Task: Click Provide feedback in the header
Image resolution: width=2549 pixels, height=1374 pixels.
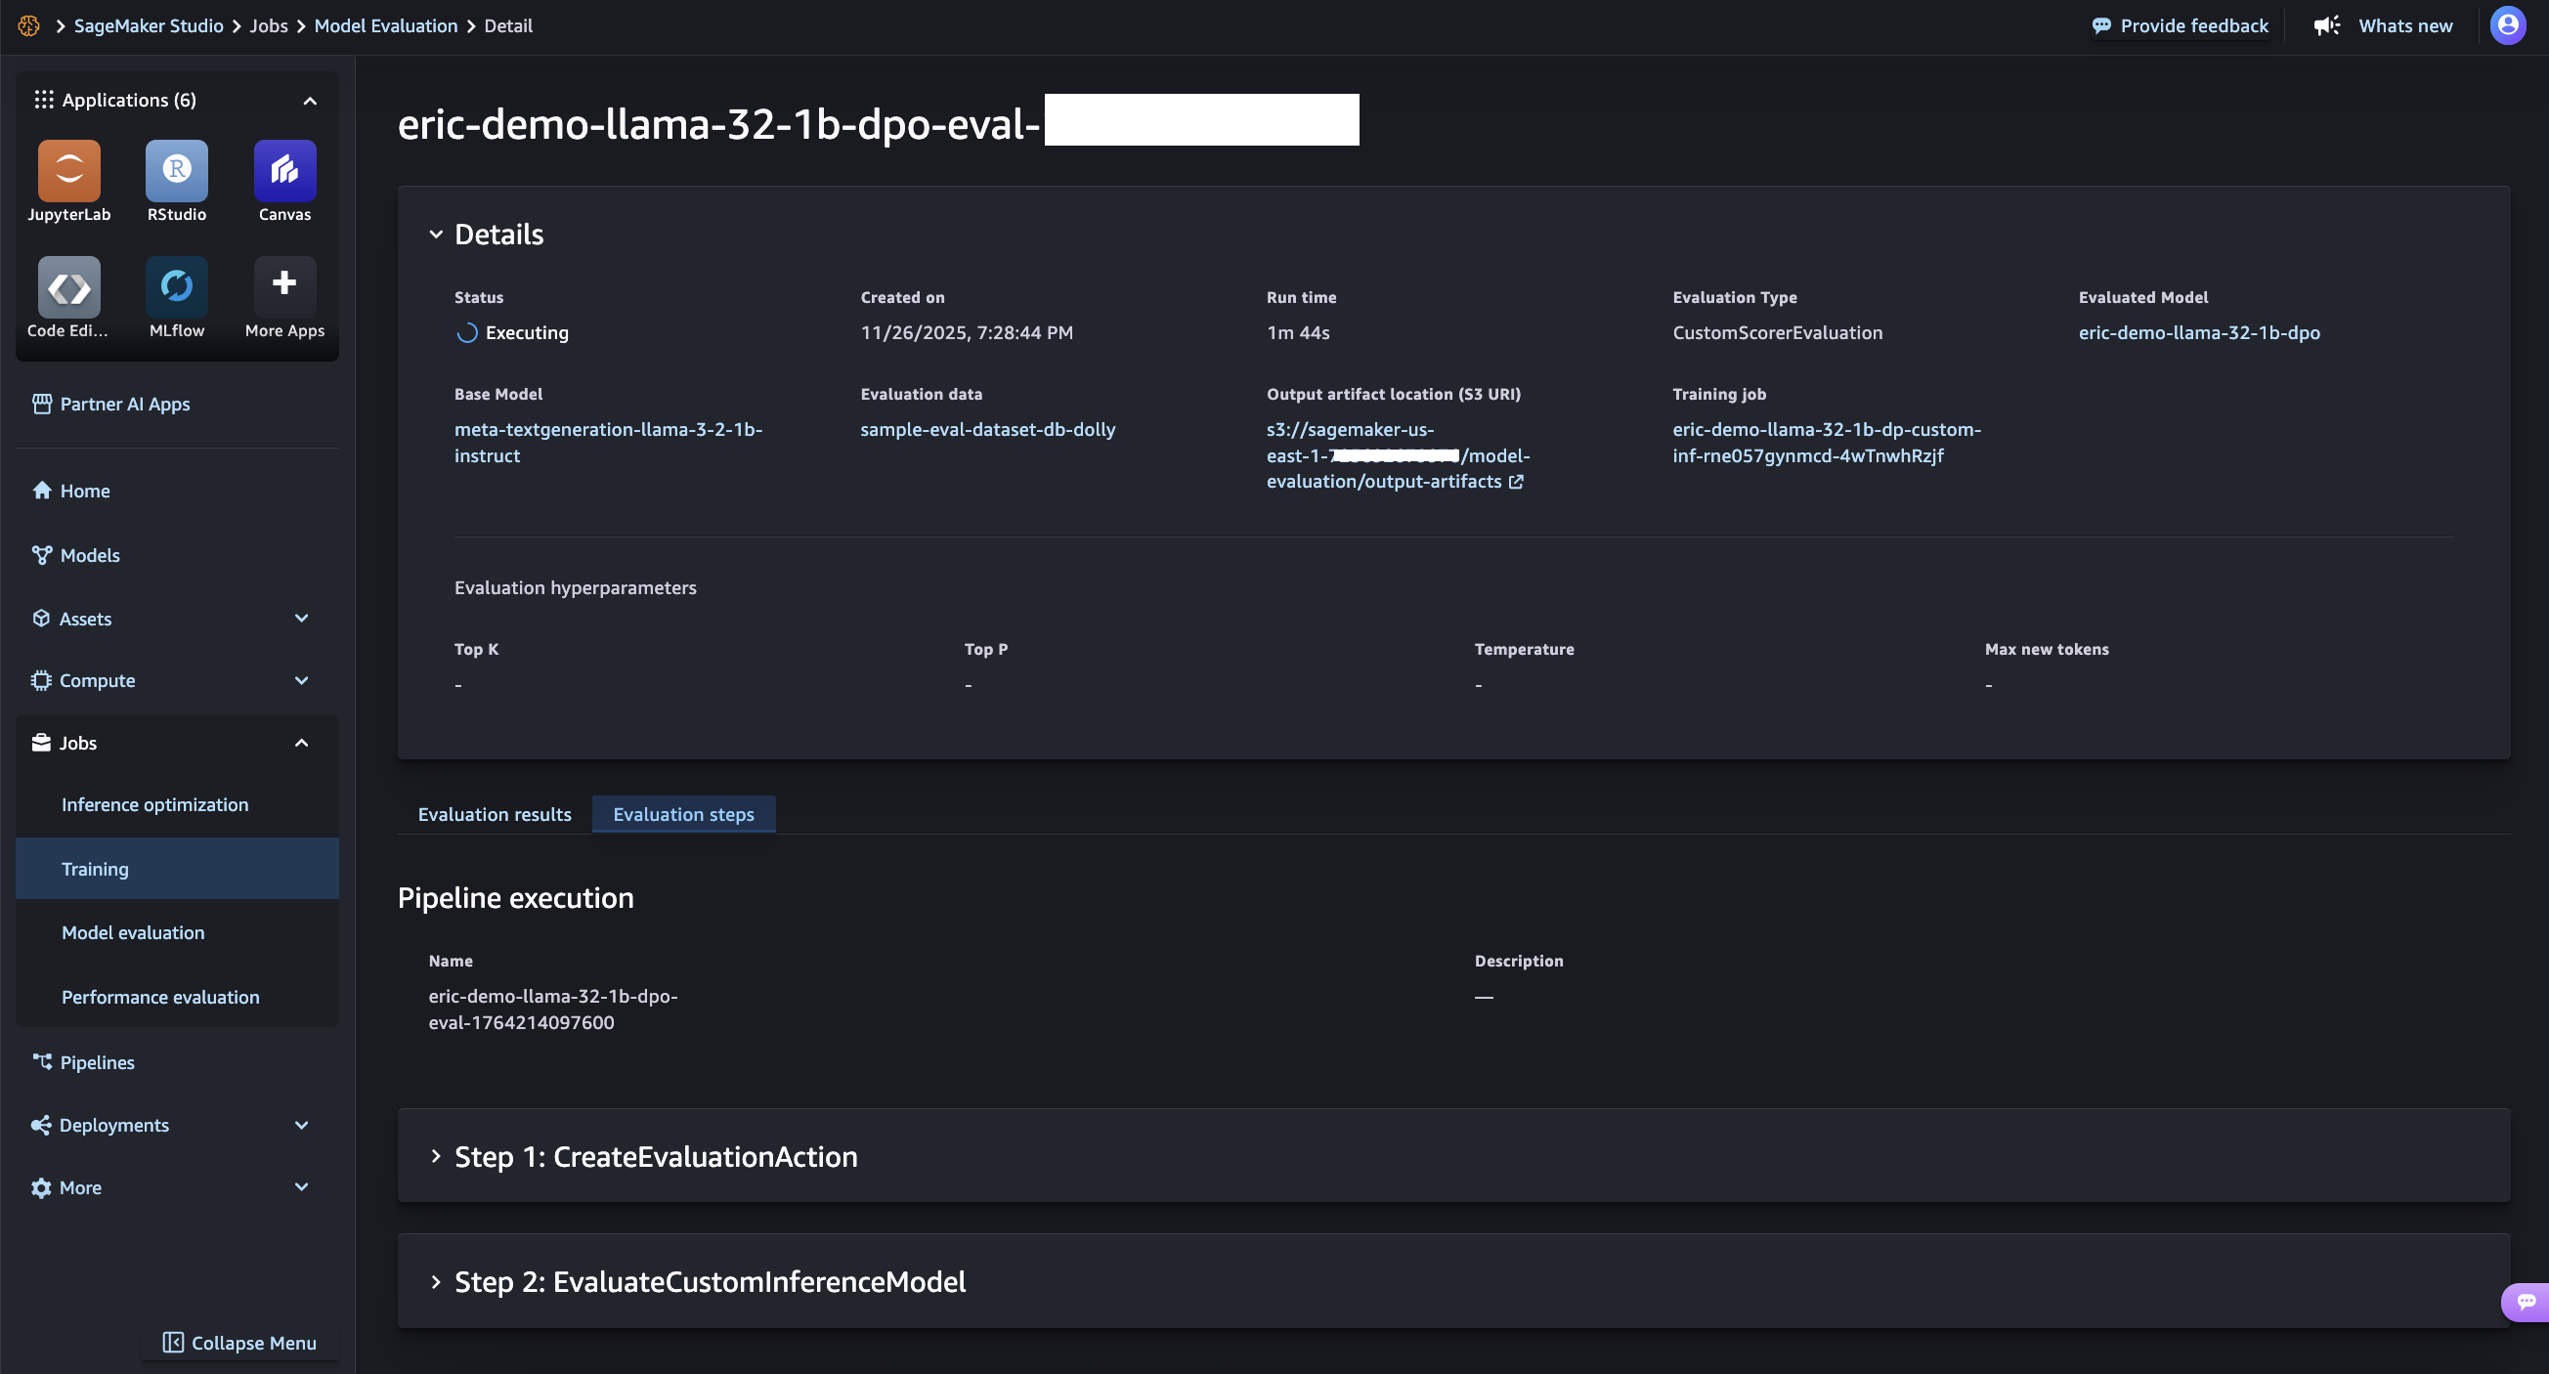Action: (x=2180, y=25)
